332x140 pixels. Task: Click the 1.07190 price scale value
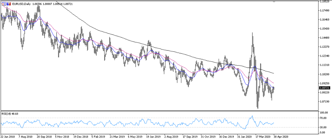click(325, 101)
